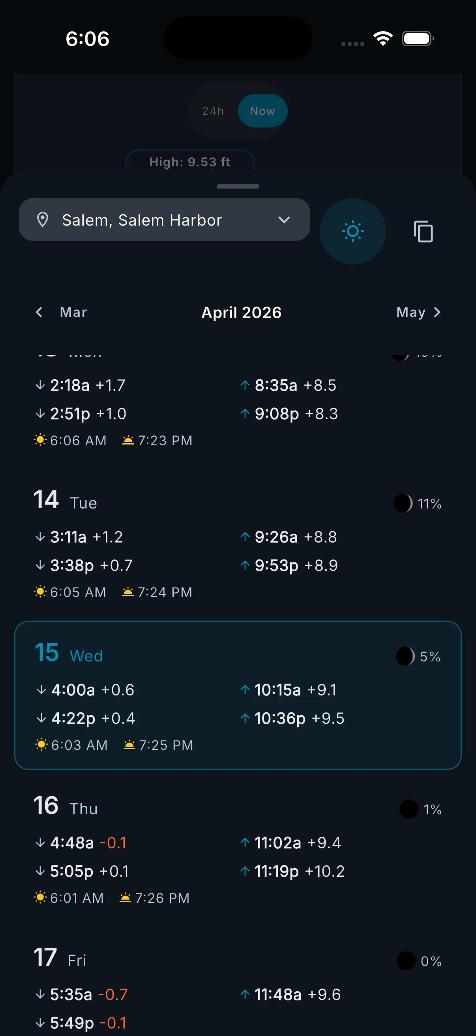Viewport: 476px width, 1036px height.
Task: Tap the sunrise icon for April 14
Action: point(41,591)
